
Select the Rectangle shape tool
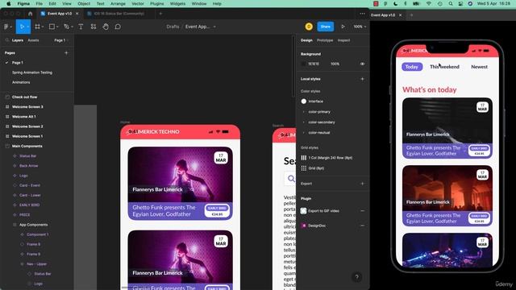[52, 27]
